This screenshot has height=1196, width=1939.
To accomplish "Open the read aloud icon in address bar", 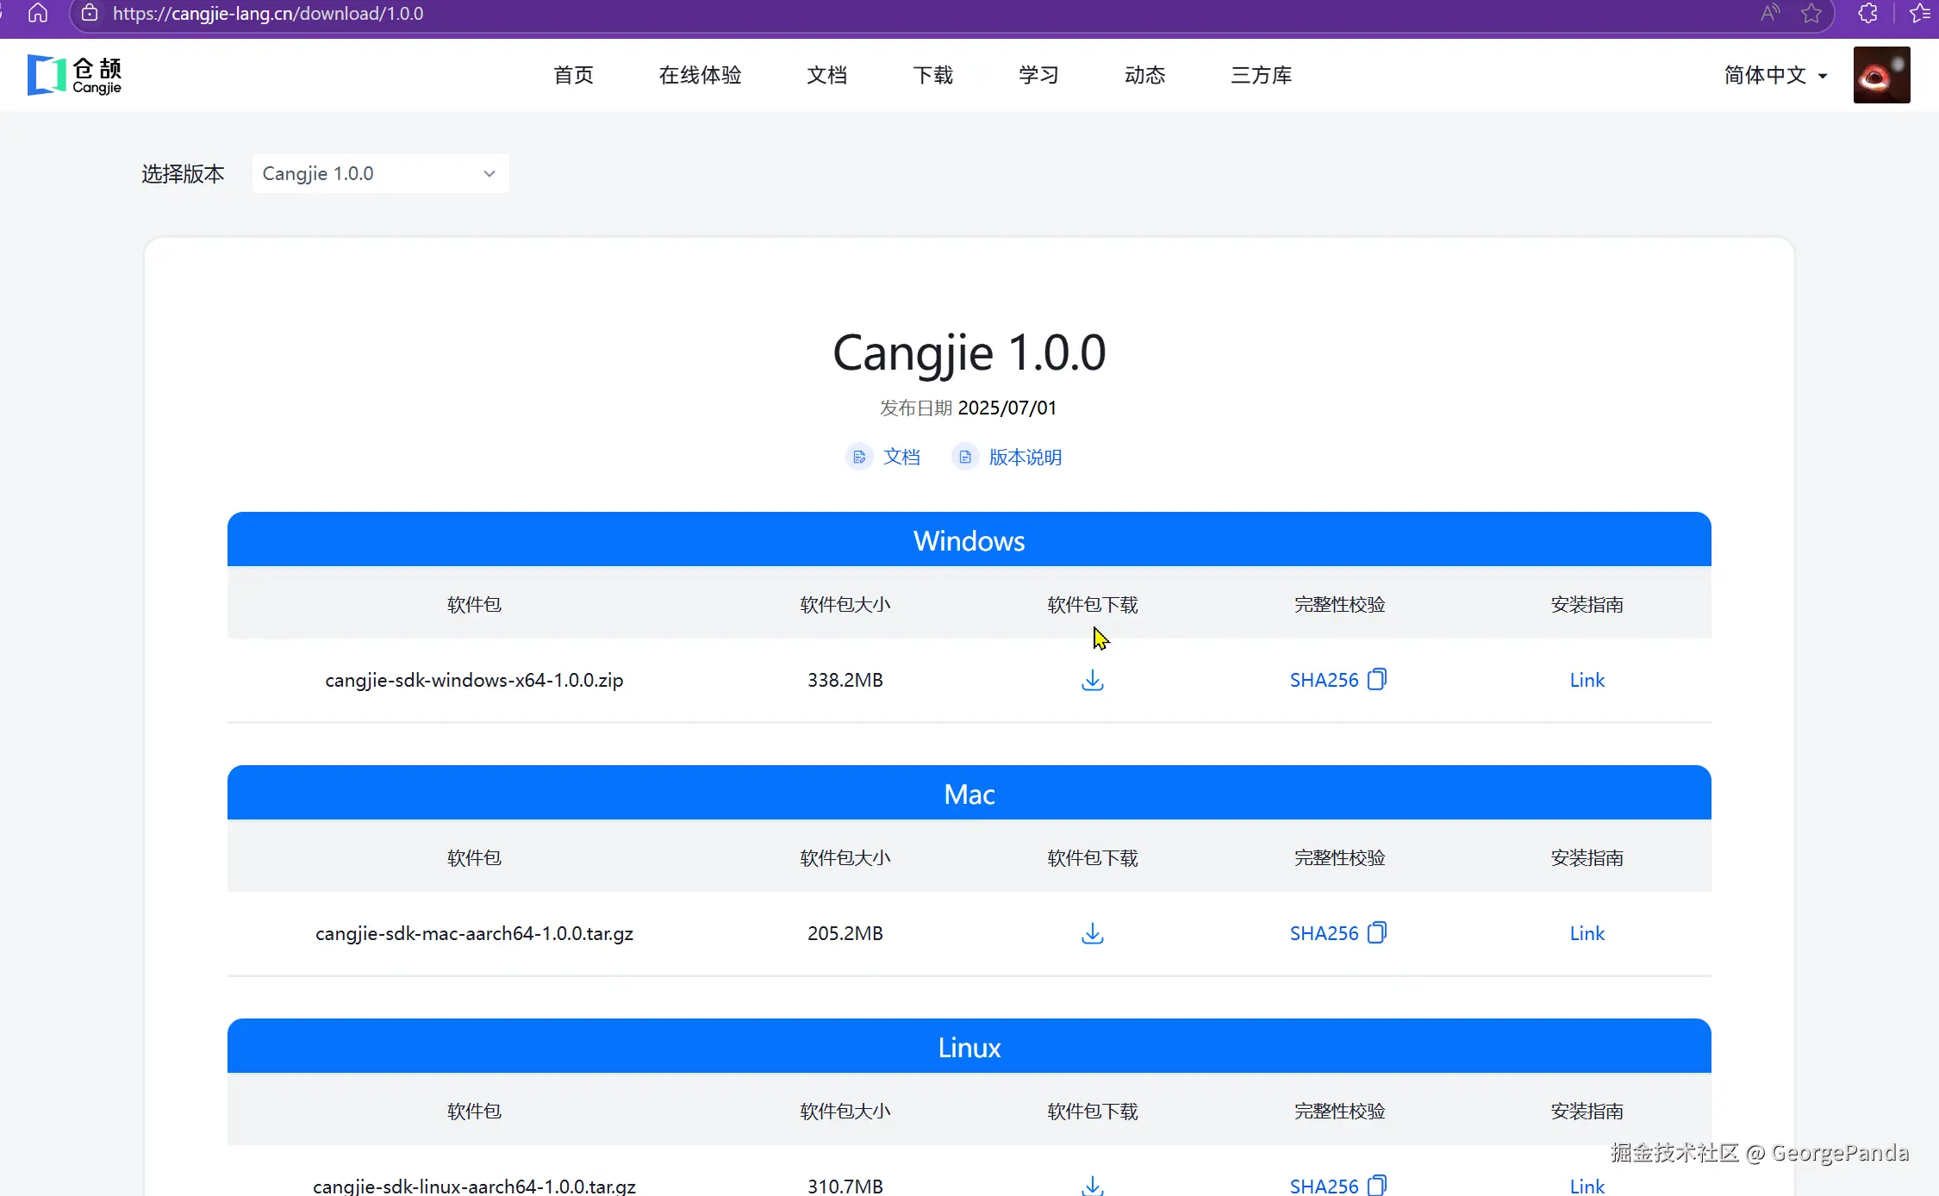I will tap(1770, 13).
